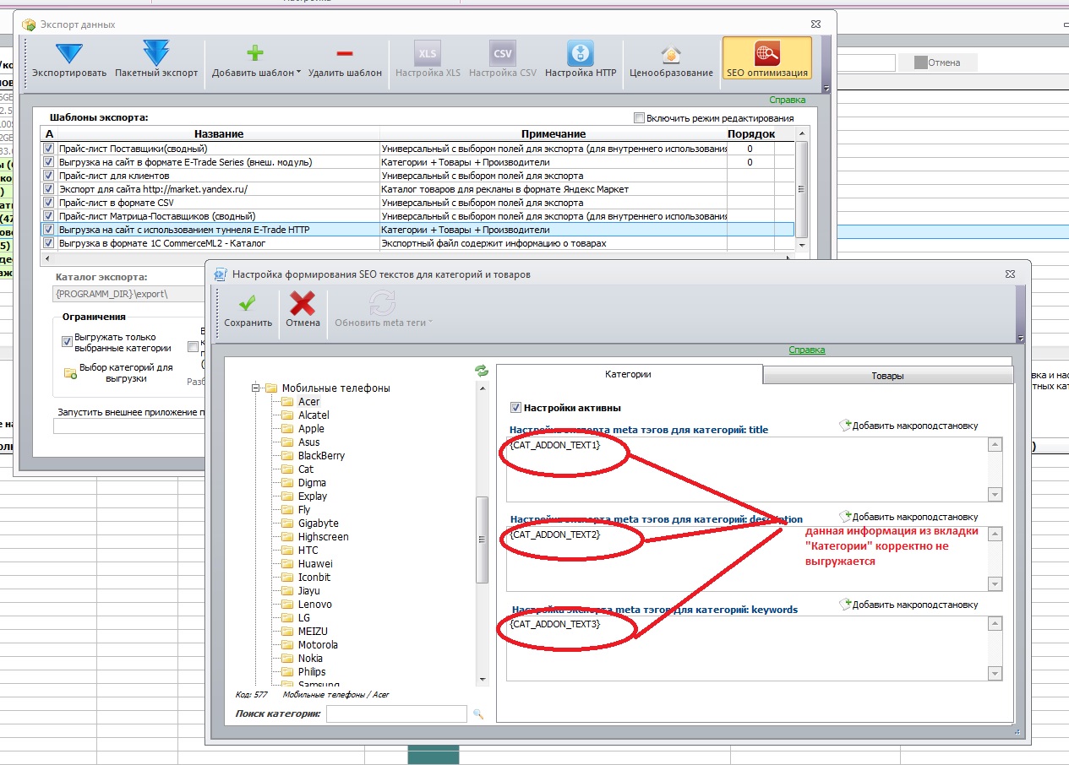This screenshot has height=765, width=1069.
Task: Click Выбор категорий для выгрузки folder icon
Action: 70,373
